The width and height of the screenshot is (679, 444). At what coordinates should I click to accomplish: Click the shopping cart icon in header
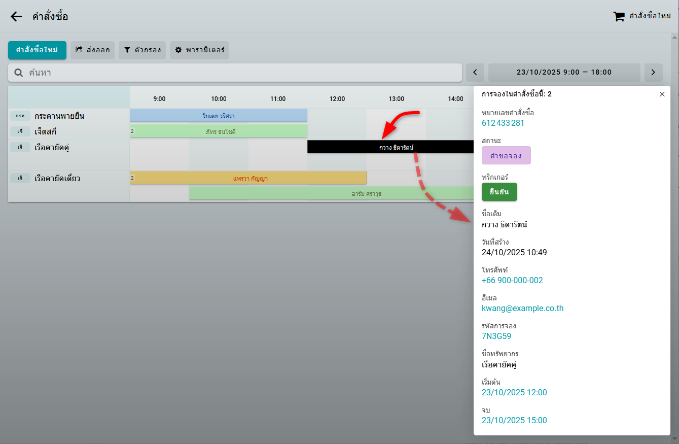click(x=619, y=16)
